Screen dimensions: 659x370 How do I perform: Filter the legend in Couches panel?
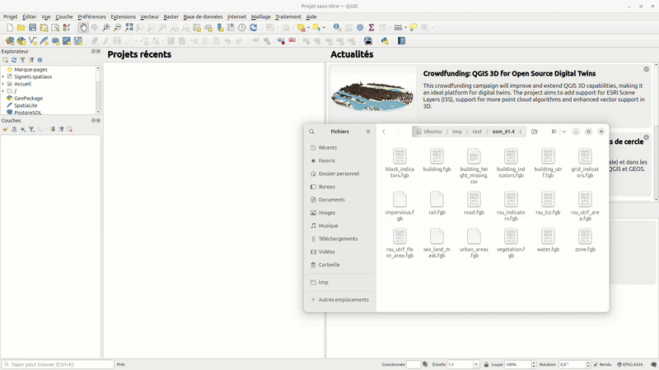(x=31, y=129)
